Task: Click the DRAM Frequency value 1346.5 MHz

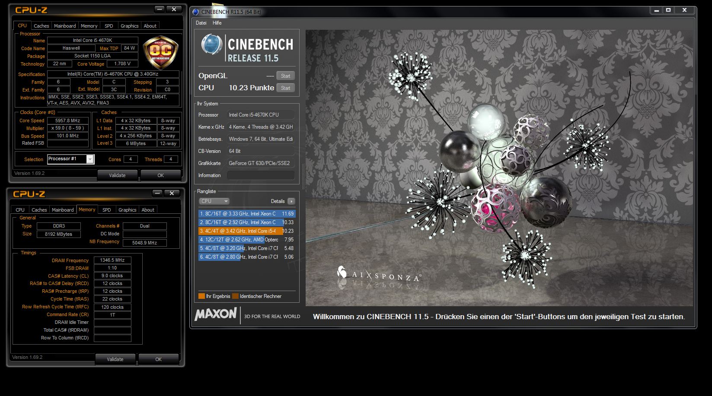Action: pyautogui.click(x=112, y=260)
